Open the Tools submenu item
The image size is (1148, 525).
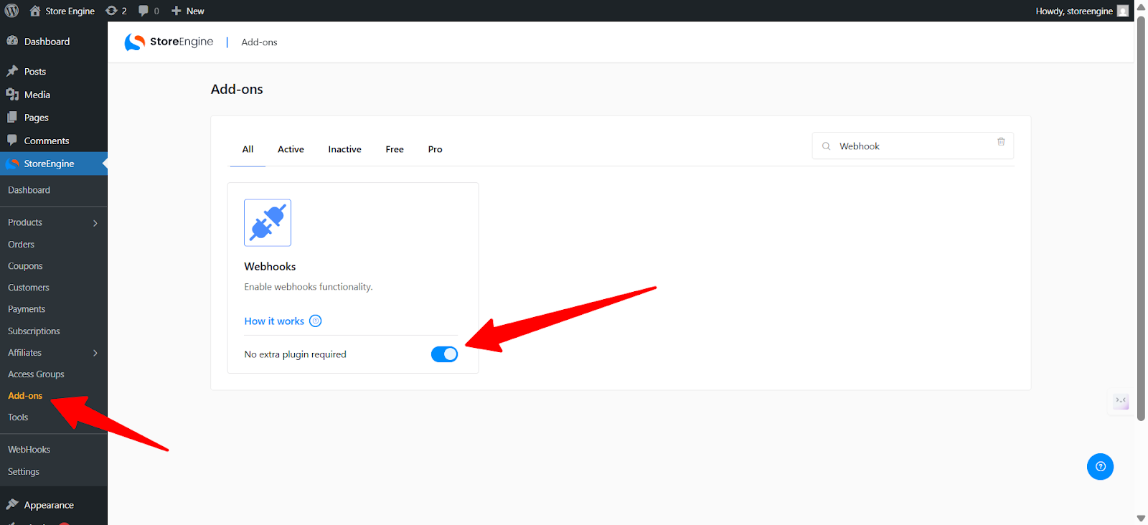point(18,417)
